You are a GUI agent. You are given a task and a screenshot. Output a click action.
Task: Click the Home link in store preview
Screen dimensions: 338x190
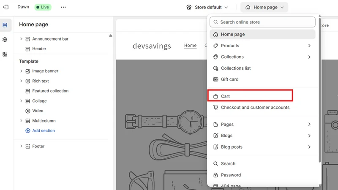pos(191,46)
